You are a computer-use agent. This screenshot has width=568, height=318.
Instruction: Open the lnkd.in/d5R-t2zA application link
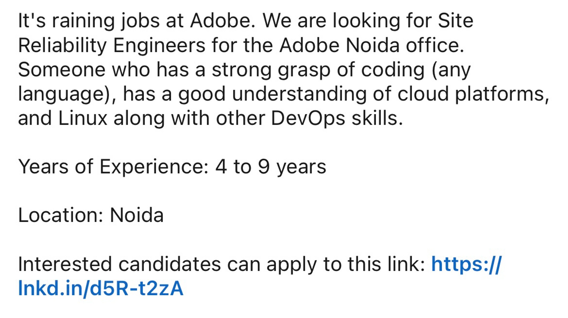tap(101, 288)
